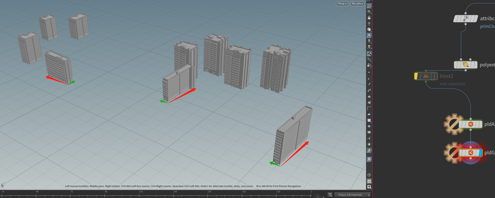
Task: Toggle display flag on blast2 node
Action: point(436,76)
